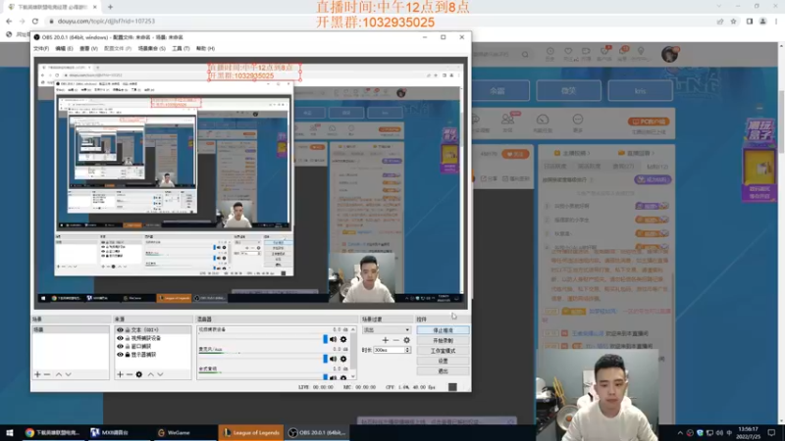Open the 文件(F) menu in OBS
This screenshot has height=441, width=785.
coord(41,48)
